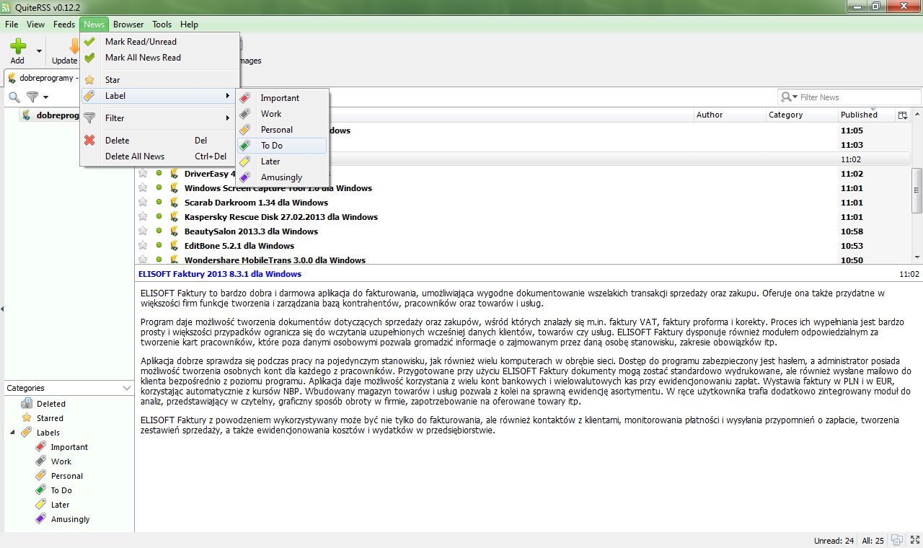923x548 pixels.
Task: Click news list scrollbar down arrow
Action: click(917, 257)
